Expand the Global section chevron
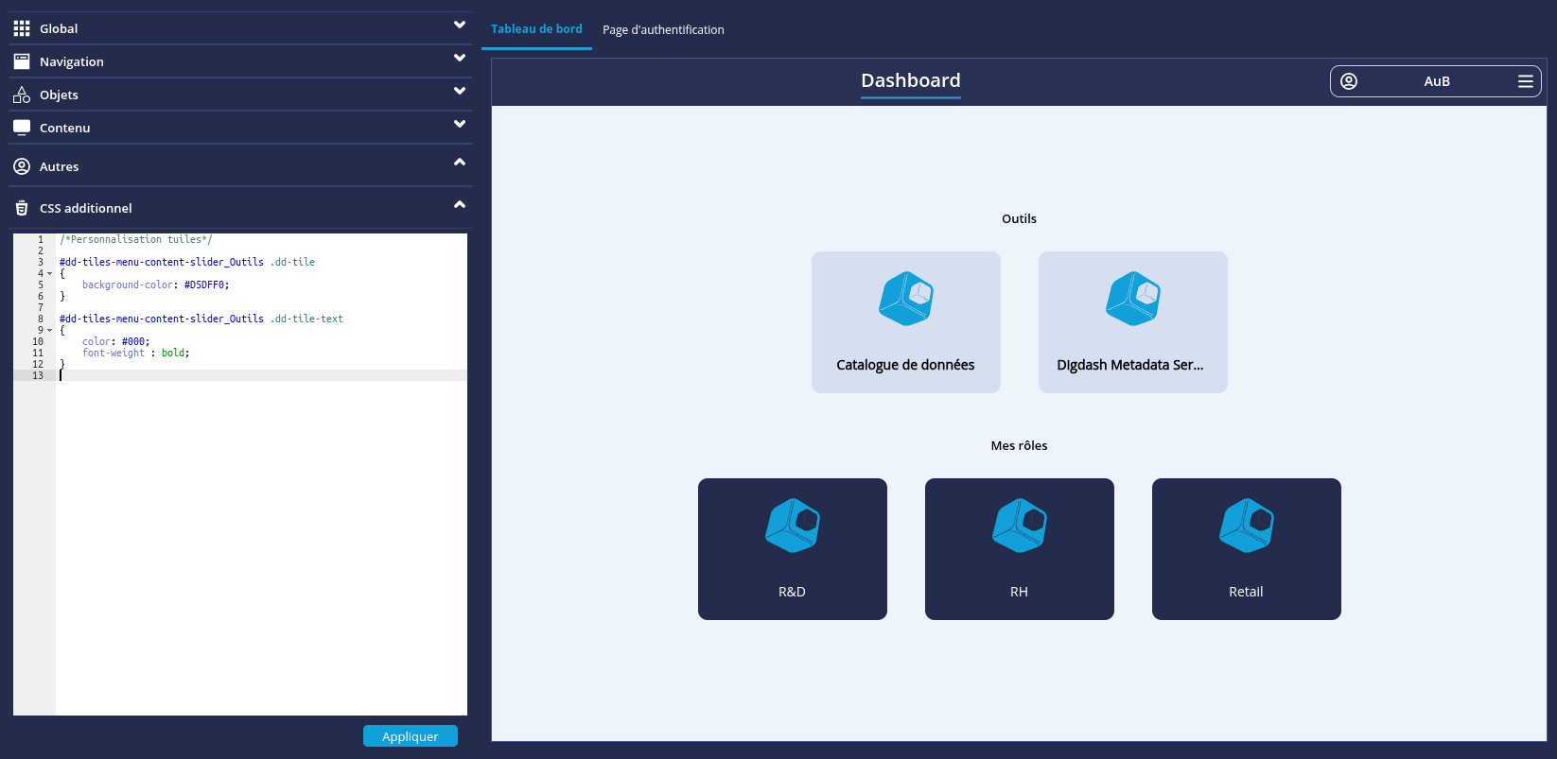1557x759 pixels. pos(460,26)
